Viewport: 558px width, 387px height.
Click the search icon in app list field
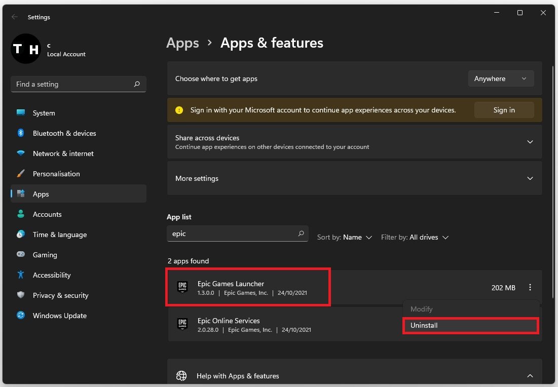point(301,234)
